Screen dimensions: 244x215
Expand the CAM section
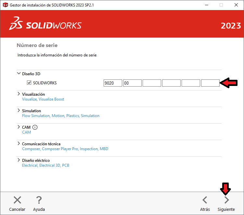coord(19,127)
